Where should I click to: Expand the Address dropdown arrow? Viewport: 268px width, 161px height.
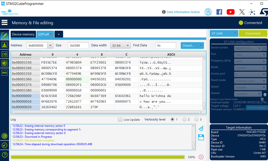(50, 45)
